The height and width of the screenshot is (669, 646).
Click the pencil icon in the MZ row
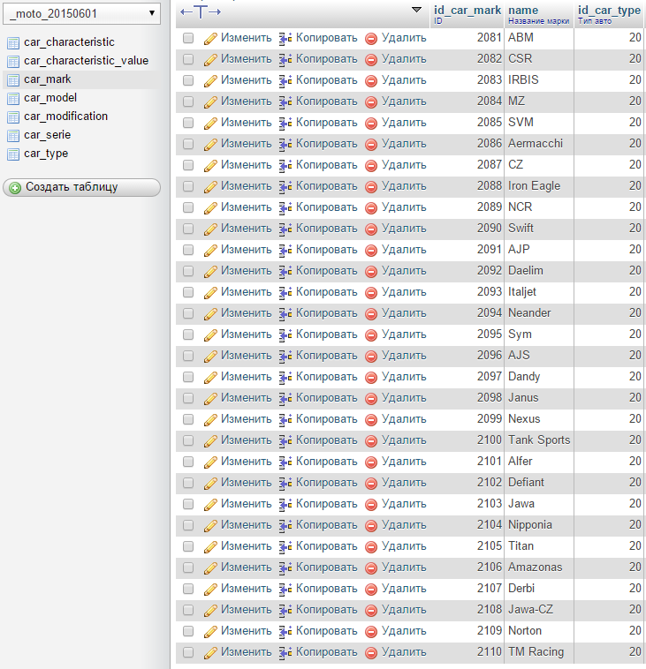pyautogui.click(x=210, y=102)
